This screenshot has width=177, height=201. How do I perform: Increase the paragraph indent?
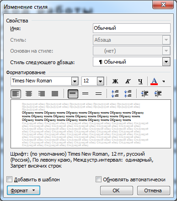(x=158, y=93)
